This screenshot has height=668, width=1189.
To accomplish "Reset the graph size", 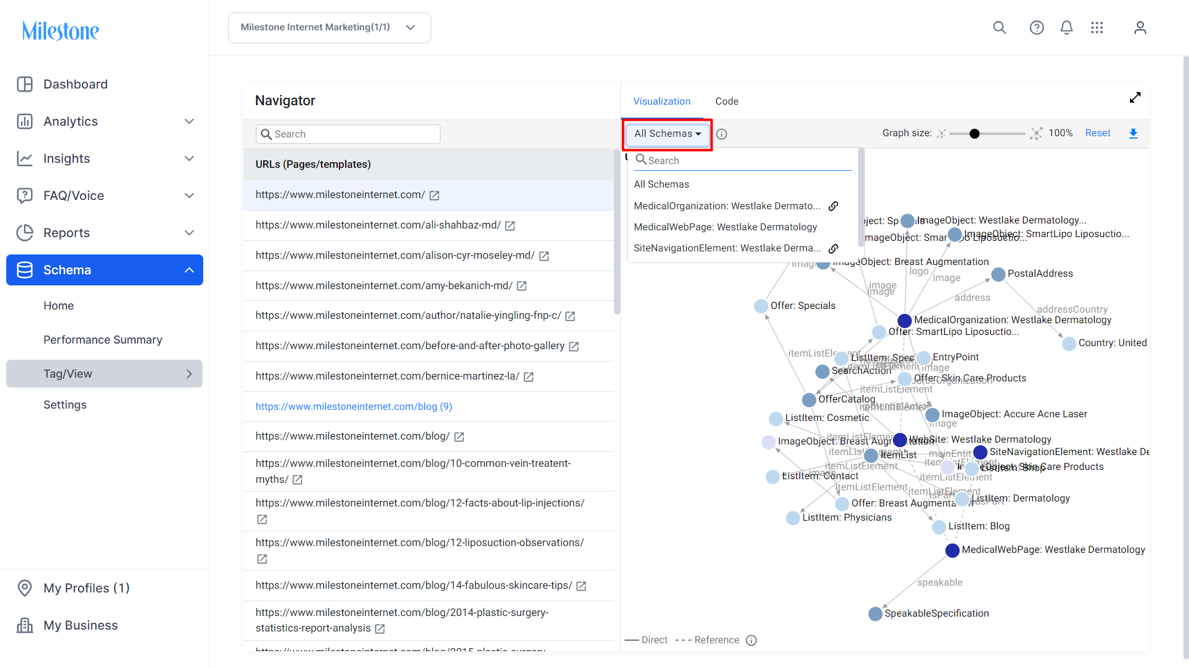I will (1098, 133).
